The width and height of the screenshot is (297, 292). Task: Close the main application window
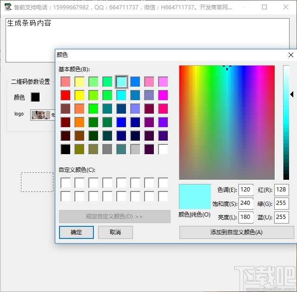pos(286,7)
